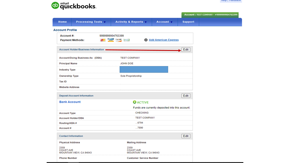Click the green Account TEST COMPANY banner
290x163 pixels.
coord(210,15)
